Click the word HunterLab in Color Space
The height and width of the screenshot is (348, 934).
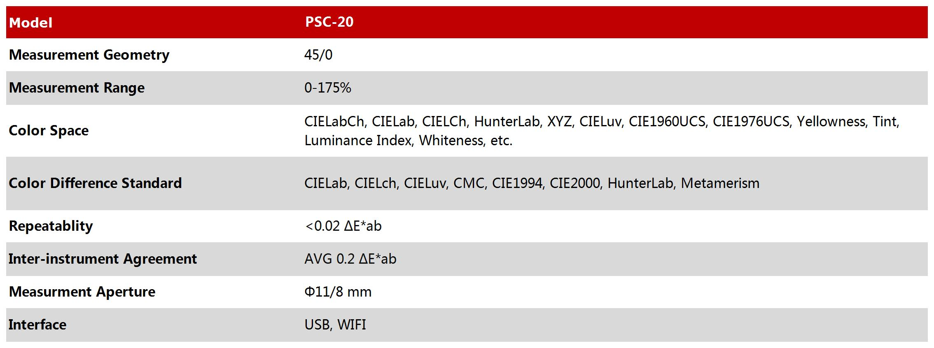click(x=507, y=121)
